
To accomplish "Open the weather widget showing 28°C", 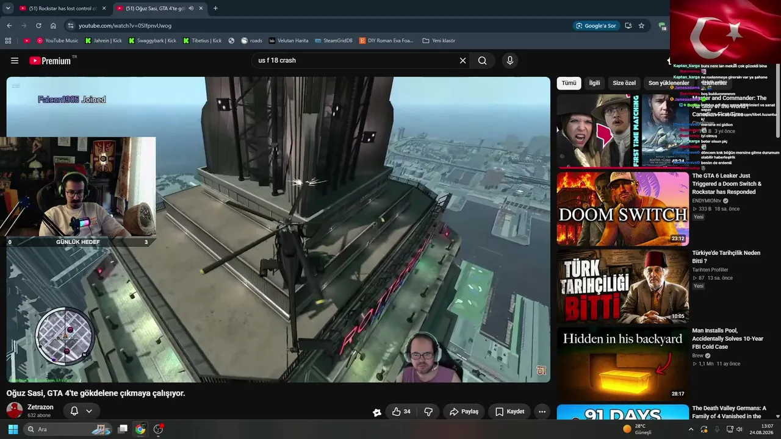I will [636, 429].
